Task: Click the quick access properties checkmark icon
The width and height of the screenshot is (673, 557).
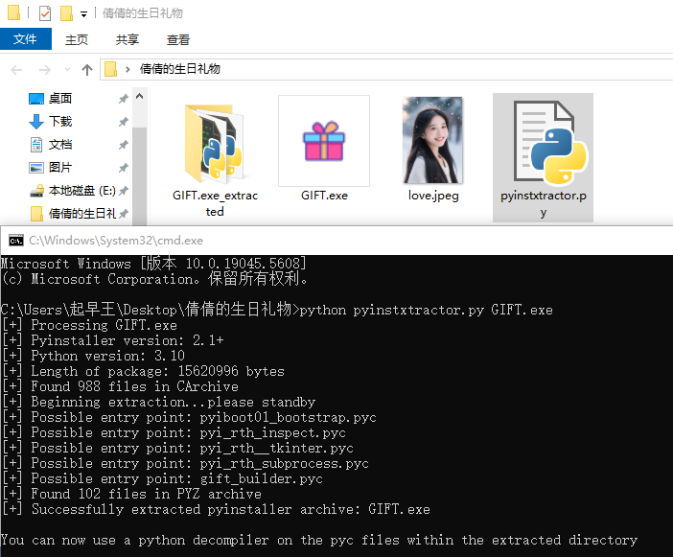Action: (45, 13)
